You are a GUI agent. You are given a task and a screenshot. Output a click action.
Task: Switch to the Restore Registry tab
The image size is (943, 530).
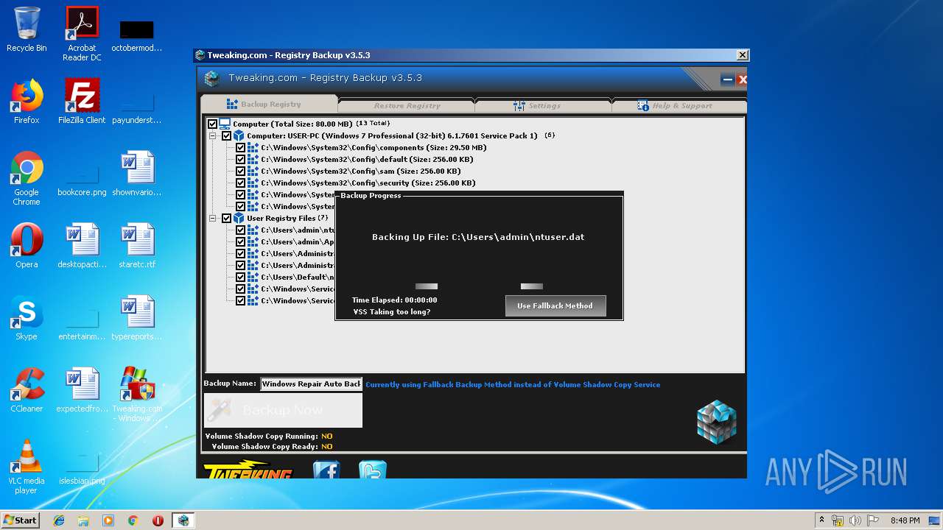(x=406, y=105)
